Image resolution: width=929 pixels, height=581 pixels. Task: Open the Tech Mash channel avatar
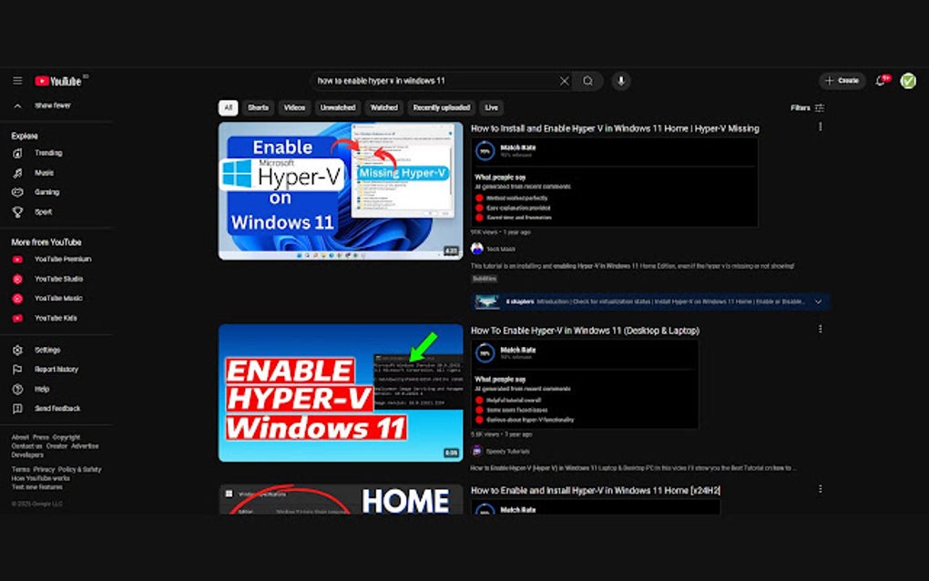[x=477, y=249]
